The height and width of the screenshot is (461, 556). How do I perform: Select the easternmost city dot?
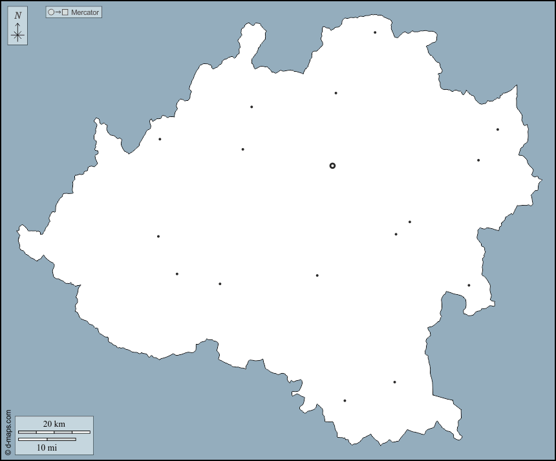click(498, 129)
